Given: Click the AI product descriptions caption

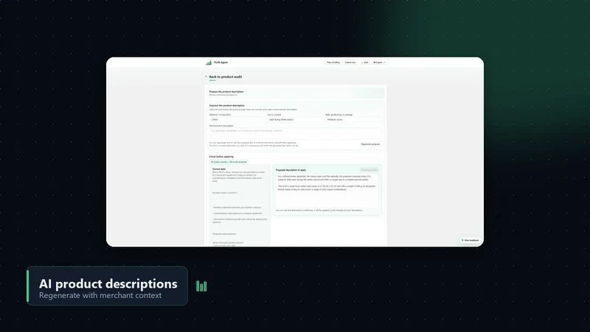Looking at the screenshot, I should click(108, 284).
